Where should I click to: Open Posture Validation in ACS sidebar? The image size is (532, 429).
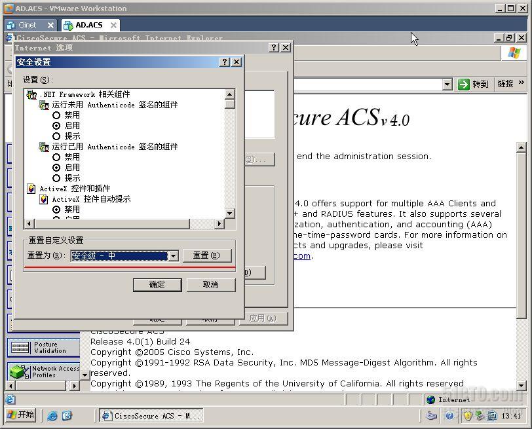click(43, 348)
